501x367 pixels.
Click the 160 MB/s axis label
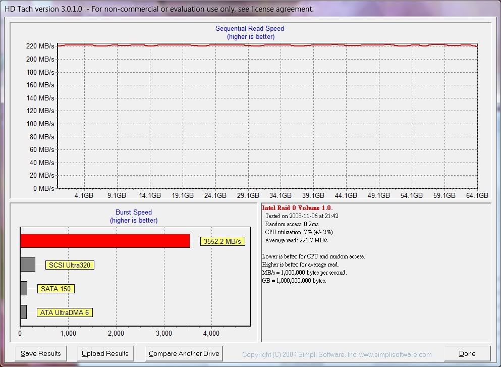(40, 85)
